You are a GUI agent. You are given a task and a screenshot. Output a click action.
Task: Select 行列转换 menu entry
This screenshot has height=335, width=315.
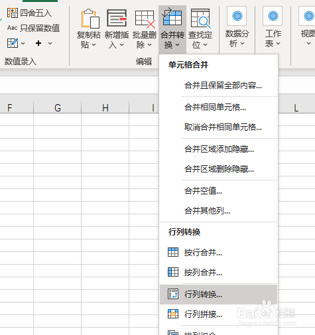(218, 295)
